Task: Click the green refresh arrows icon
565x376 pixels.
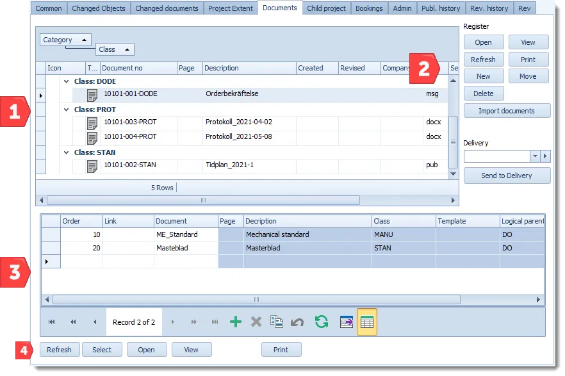Action: (x=322, y=322)
